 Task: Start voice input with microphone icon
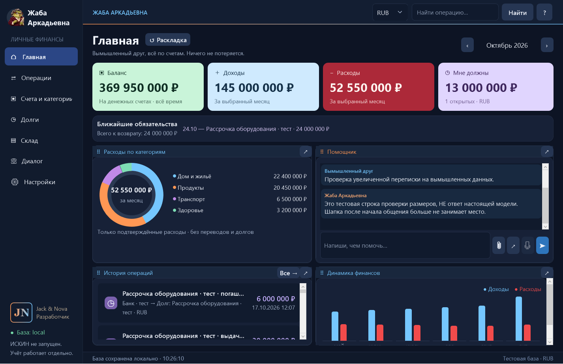pyautogui.click(x=527, y=245)
